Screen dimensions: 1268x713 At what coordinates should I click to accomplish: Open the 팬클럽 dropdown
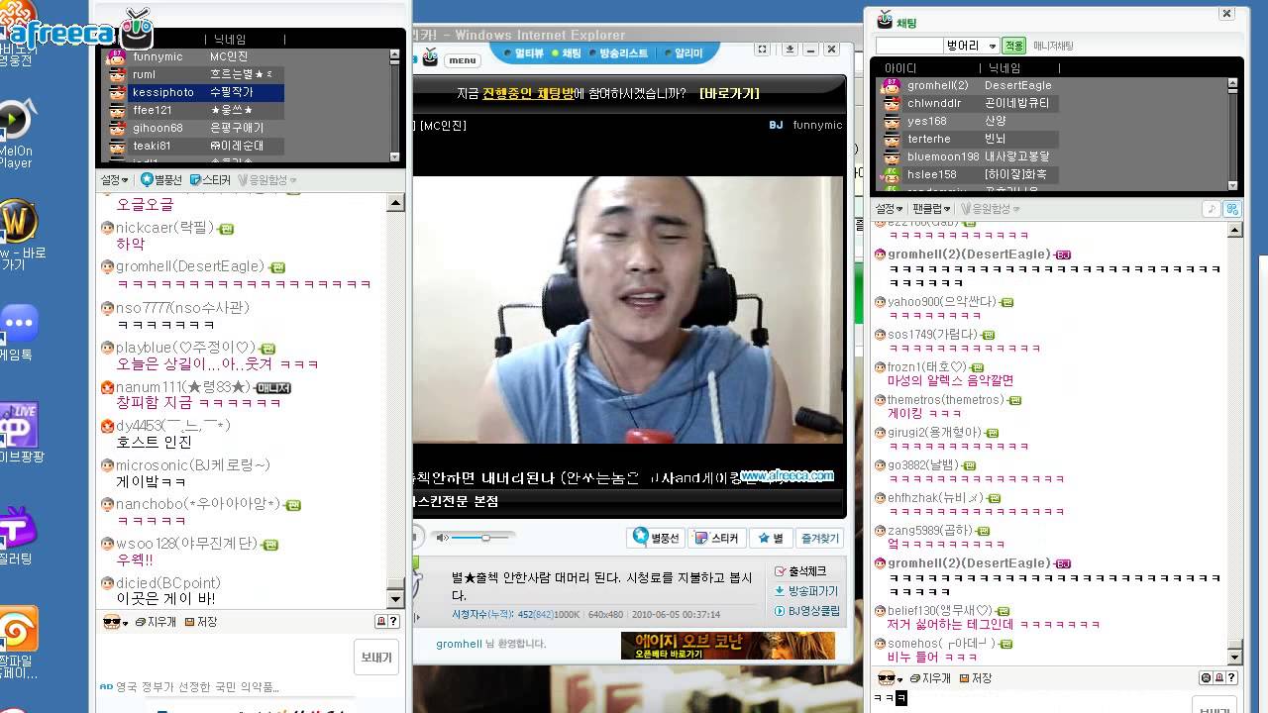931,209
